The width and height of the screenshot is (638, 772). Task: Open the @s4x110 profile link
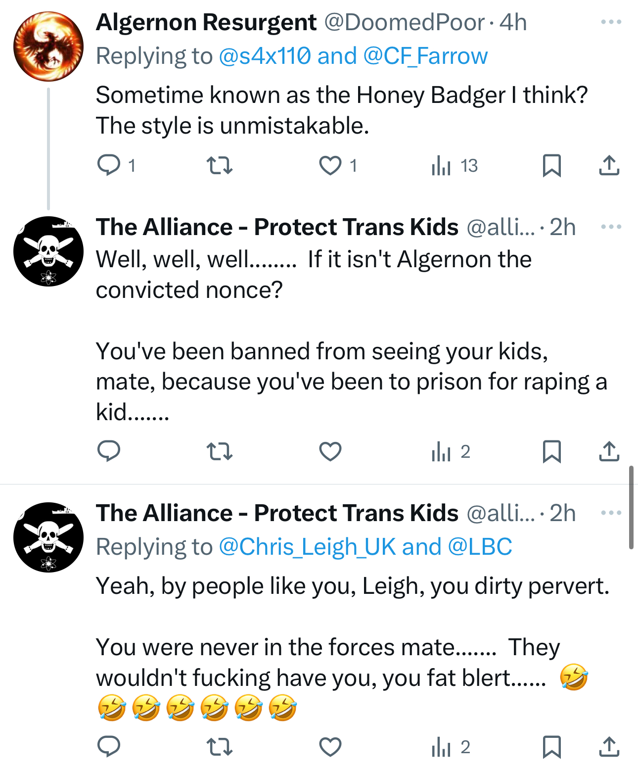tap(265, 56)
